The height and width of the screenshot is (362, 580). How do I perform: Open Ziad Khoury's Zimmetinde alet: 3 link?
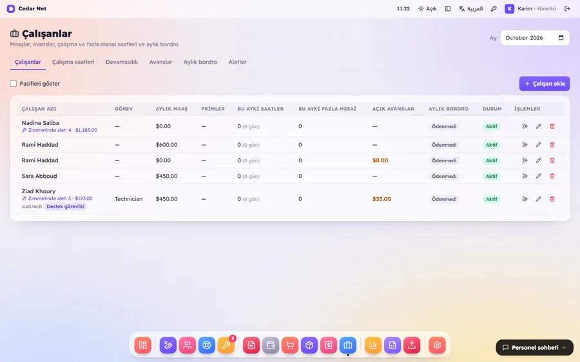pyautogui.click(x=57, y=198)
